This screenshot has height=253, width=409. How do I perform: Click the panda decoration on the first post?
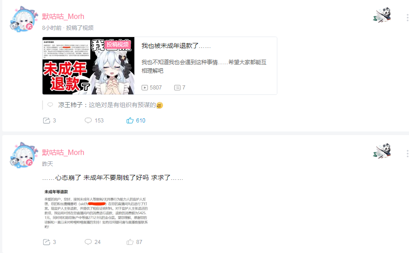tap(382, 15)
